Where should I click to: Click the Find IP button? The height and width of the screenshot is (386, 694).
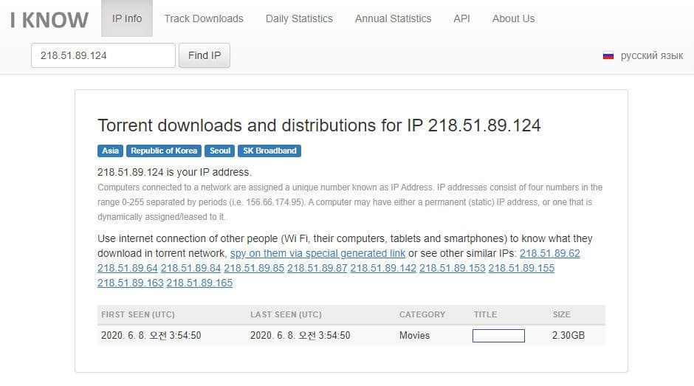tap(205, 55)
